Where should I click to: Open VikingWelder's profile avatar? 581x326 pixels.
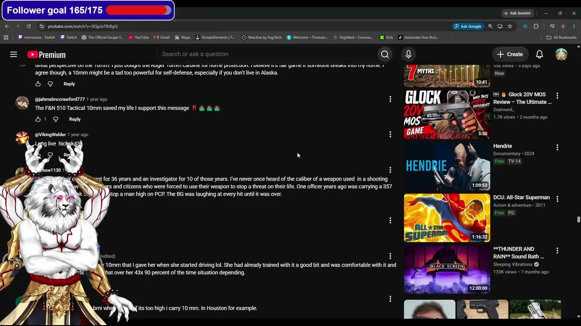click(22, 138)
